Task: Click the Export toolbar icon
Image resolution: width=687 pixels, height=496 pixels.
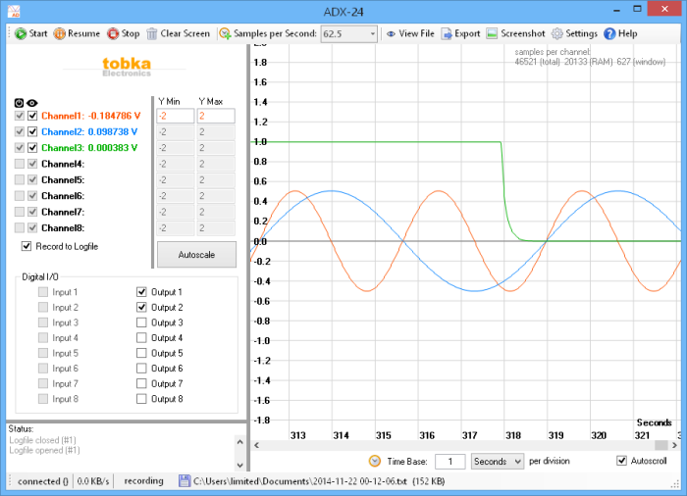Action: (446, 33)
